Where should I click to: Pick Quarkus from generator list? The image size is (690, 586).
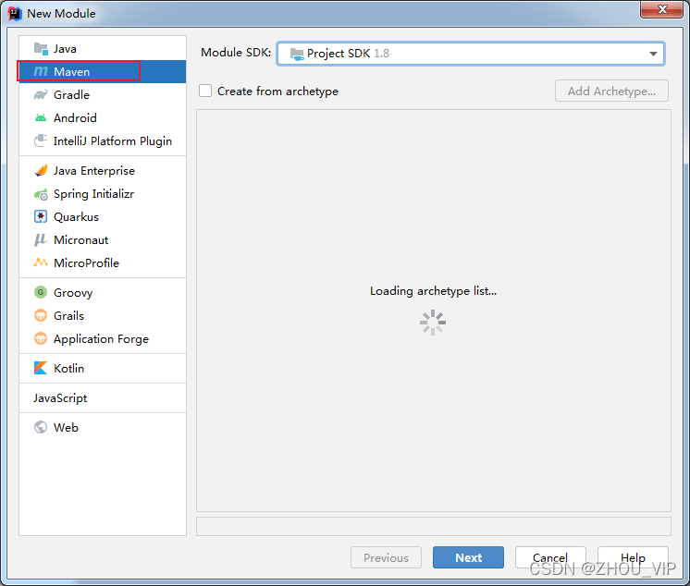tap(103, 216)
